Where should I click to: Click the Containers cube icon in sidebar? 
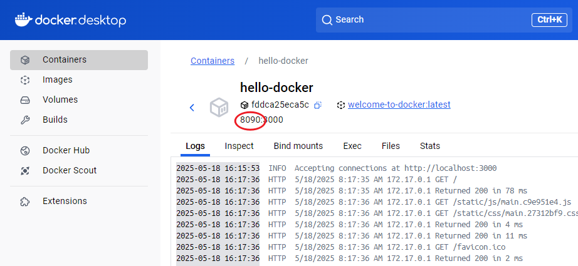coord(24,60)
